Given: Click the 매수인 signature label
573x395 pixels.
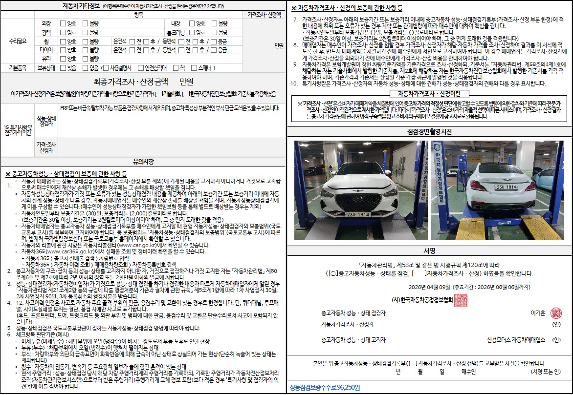Looking at the screenshot, I should 468,372.
